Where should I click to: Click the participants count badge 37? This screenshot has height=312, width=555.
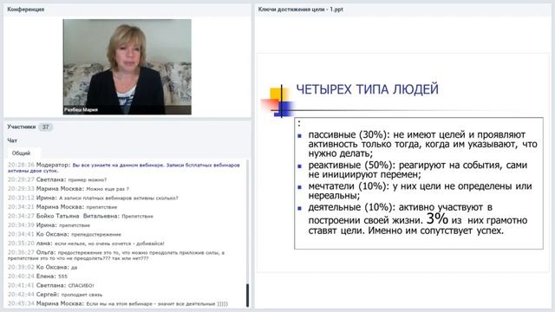click(46, 127)
